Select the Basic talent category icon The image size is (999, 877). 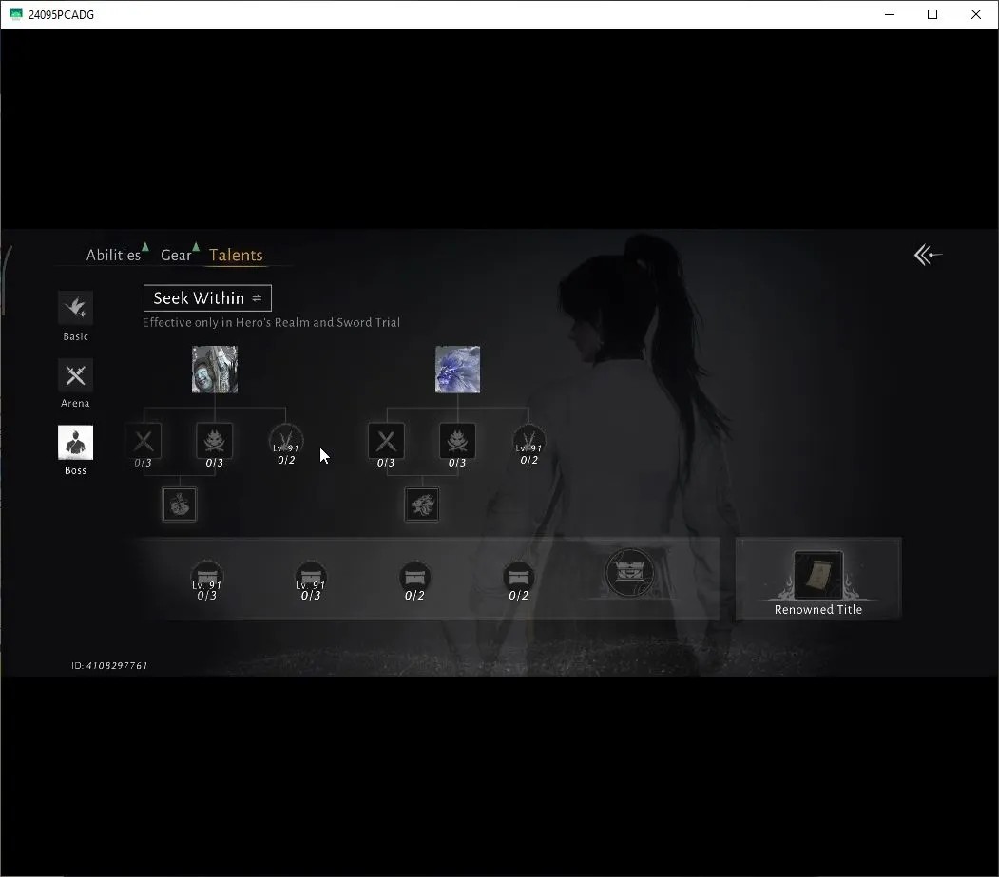[x=75, y=308]
